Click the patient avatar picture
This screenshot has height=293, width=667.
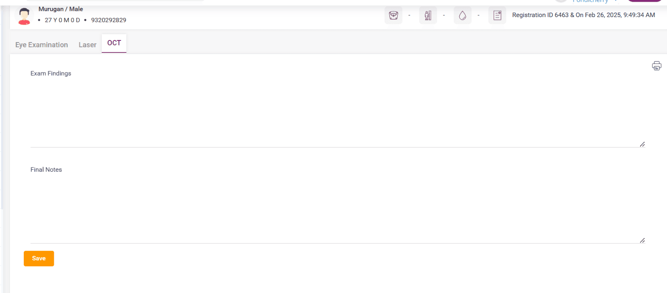click(24, 16)
